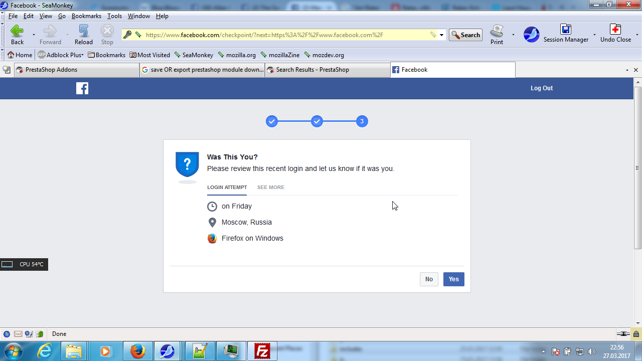642x361 pixels.
Task: Open the Tools menu
Action: click(114, 16)
